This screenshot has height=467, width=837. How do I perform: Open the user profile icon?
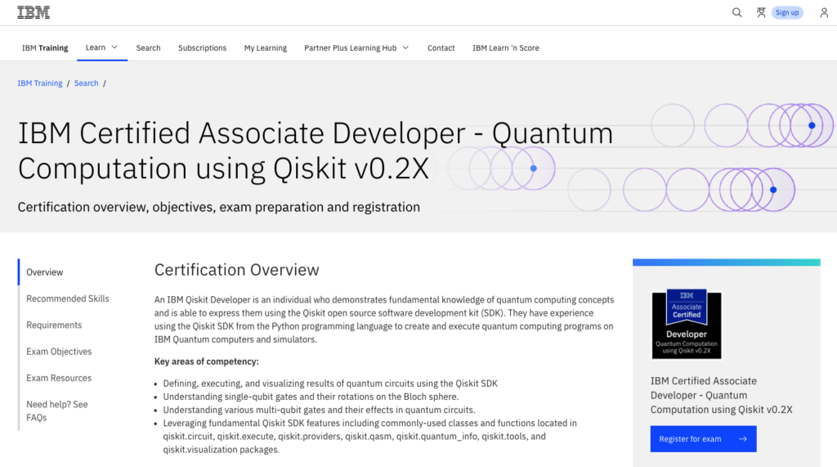[x=824, y=12]
